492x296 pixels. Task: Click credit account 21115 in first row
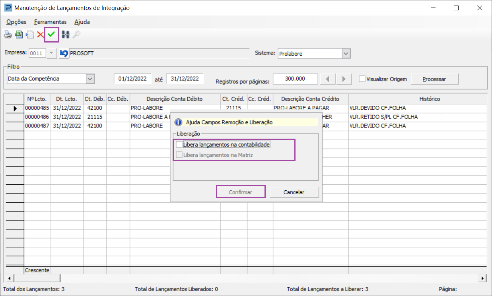pyautogui.click(x=233, y=108)
